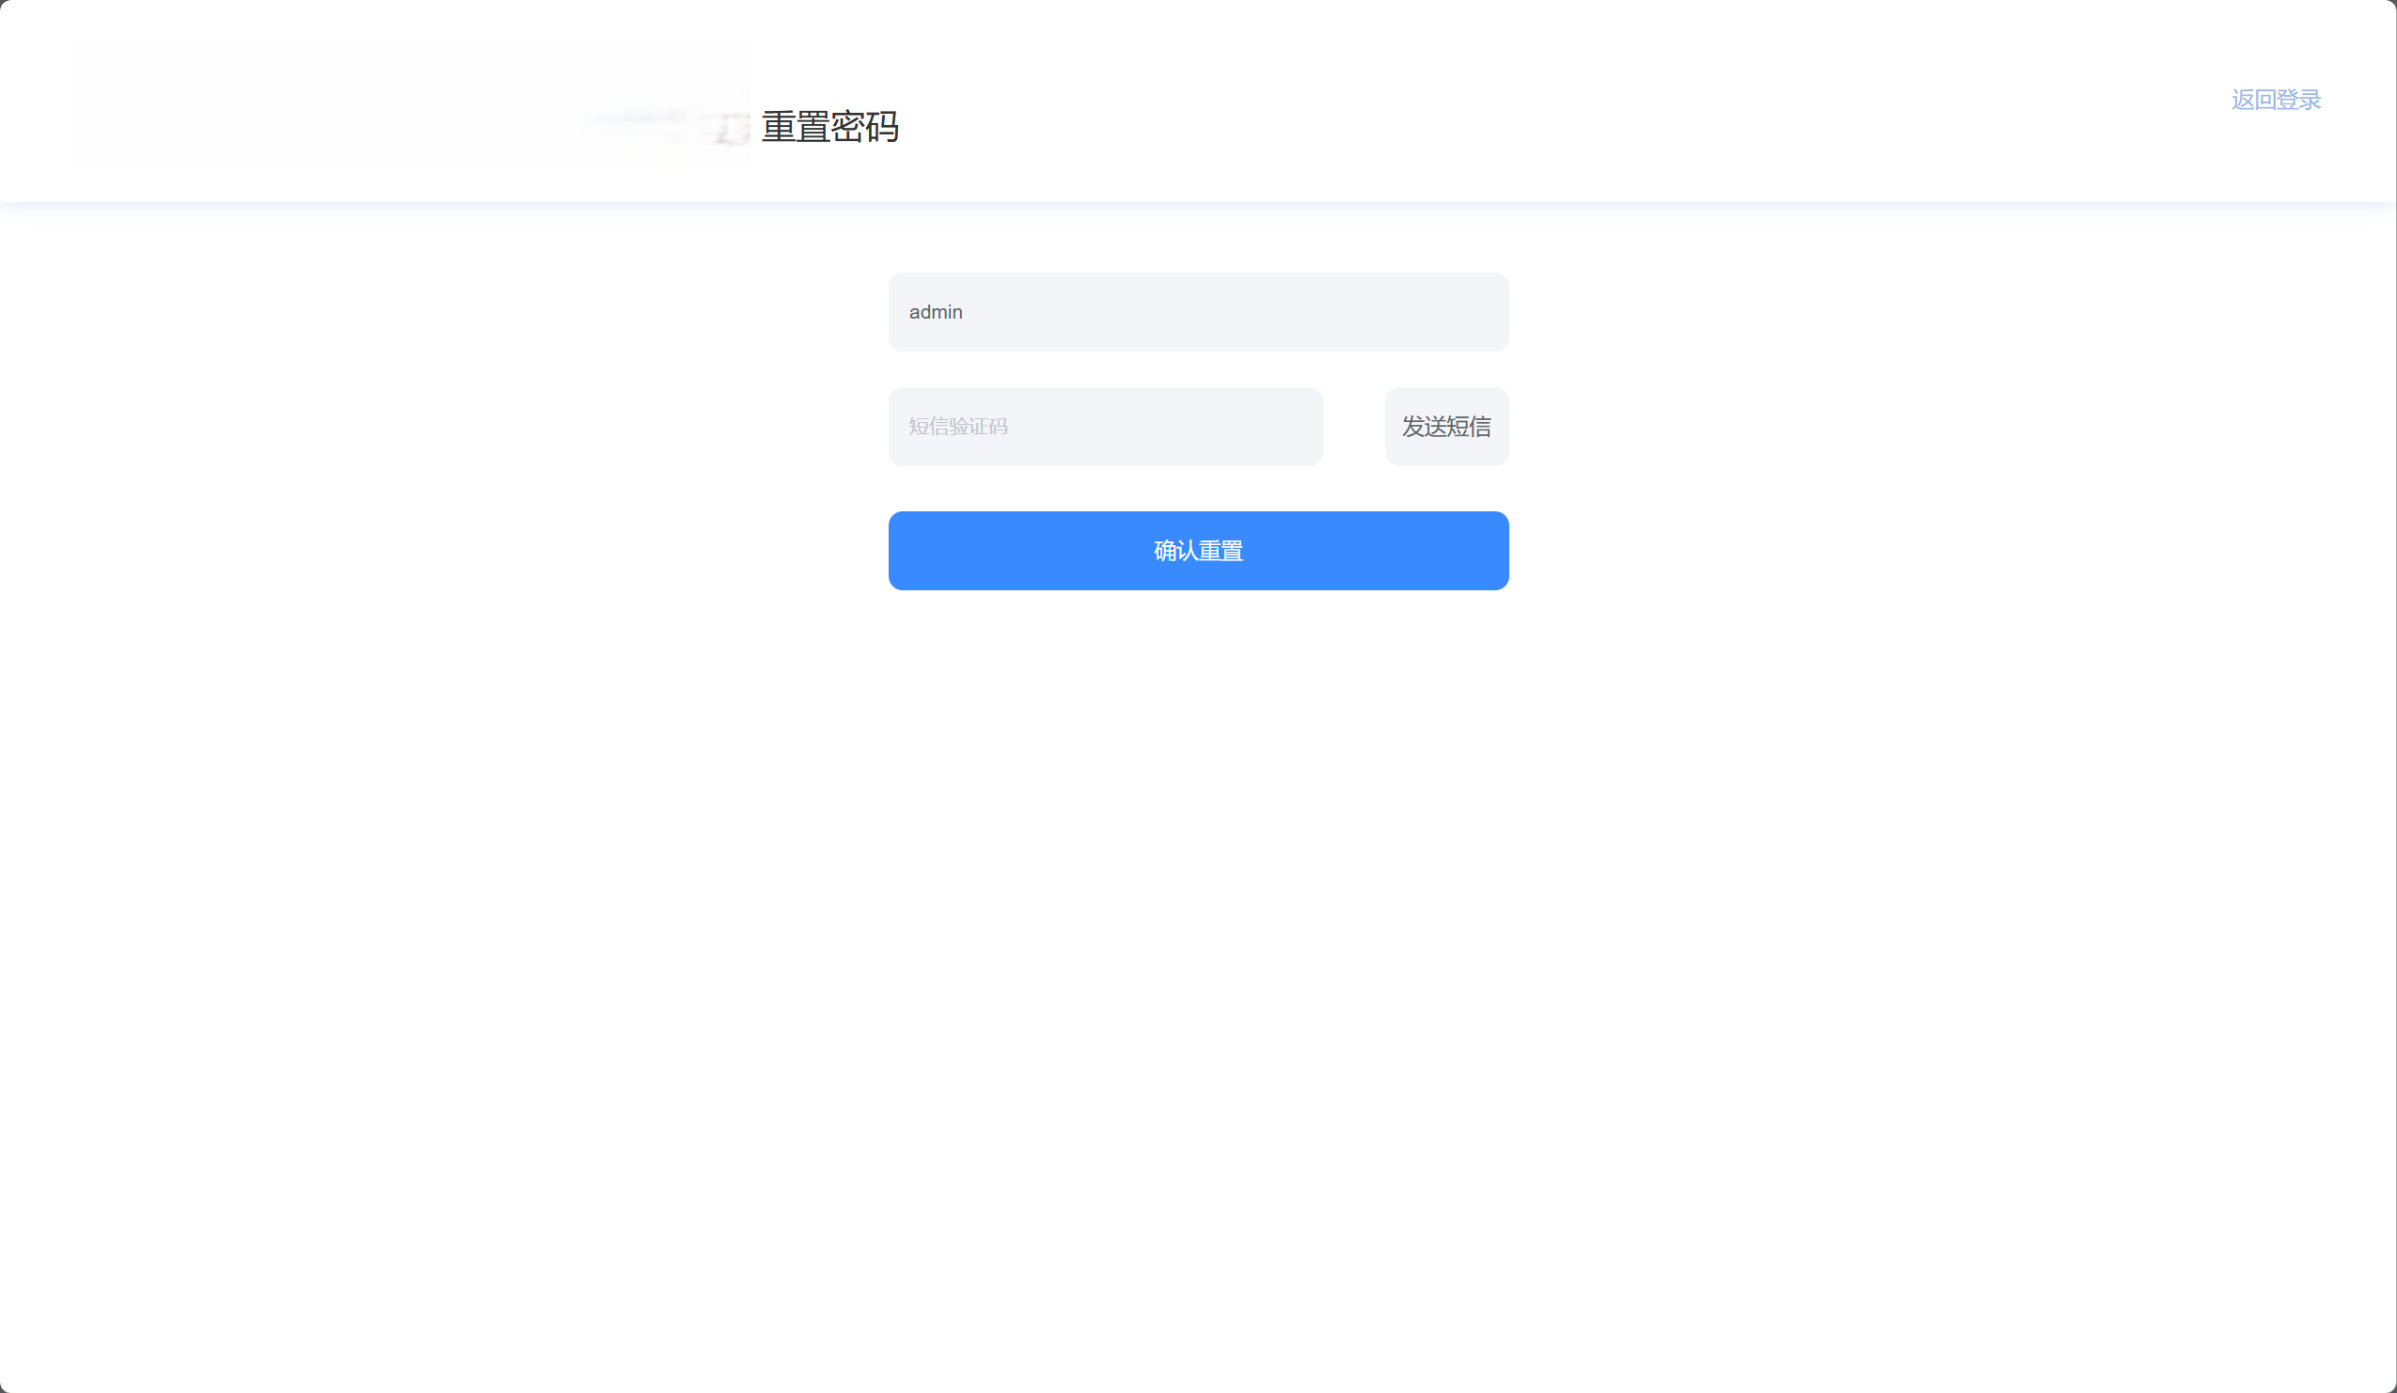Viewport: 2397px width, 1393px height.
Task: Place the cursor in the SMS code box
Action: click(1104, 426)
